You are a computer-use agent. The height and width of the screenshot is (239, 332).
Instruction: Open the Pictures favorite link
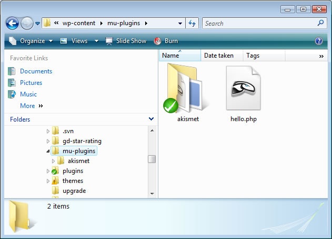[x=31, y=83]
